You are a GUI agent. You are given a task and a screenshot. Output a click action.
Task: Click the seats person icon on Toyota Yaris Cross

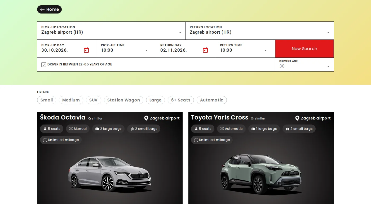pyautogui.click(x=196, y=129)
